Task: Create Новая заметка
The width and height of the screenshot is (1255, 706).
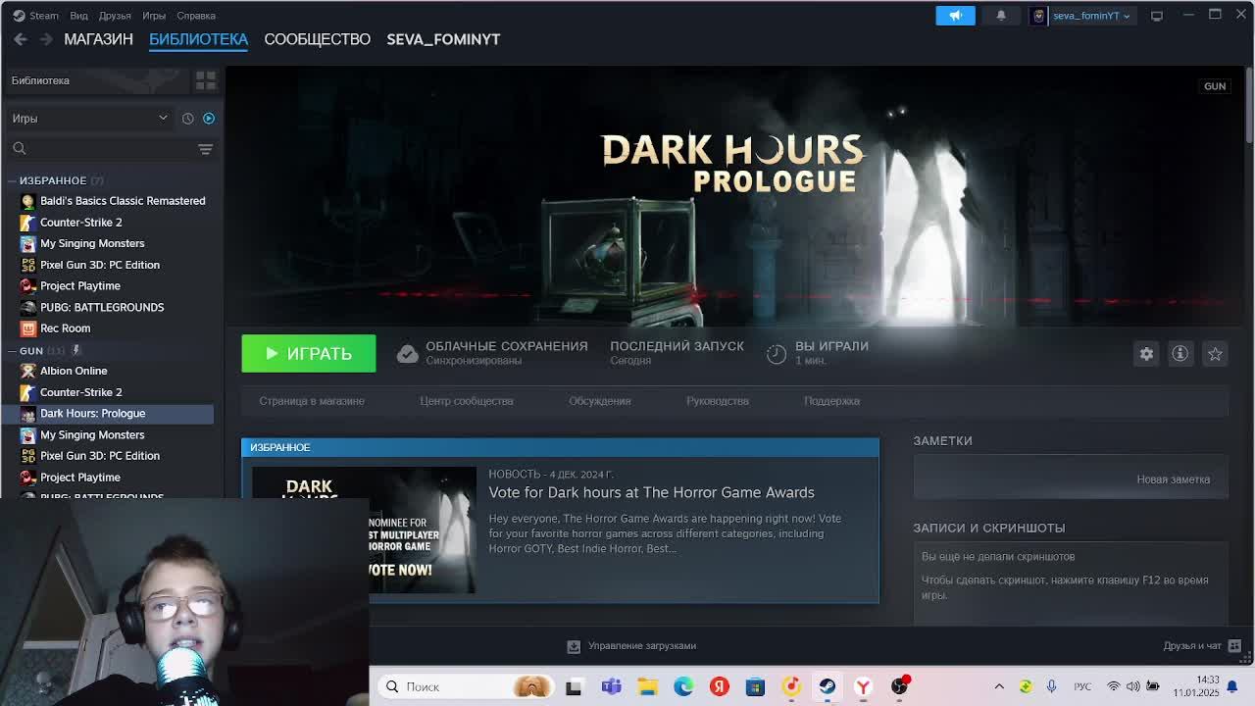Action: click(1174, 479)
